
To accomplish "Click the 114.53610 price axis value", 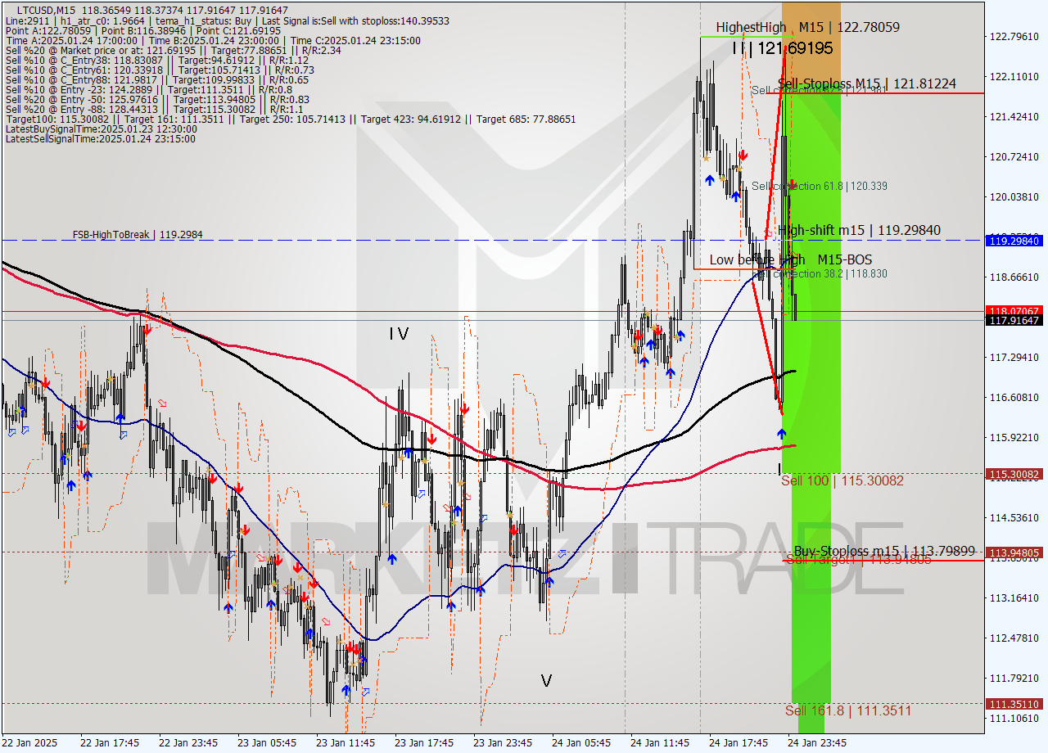I will coord(1014,517).
